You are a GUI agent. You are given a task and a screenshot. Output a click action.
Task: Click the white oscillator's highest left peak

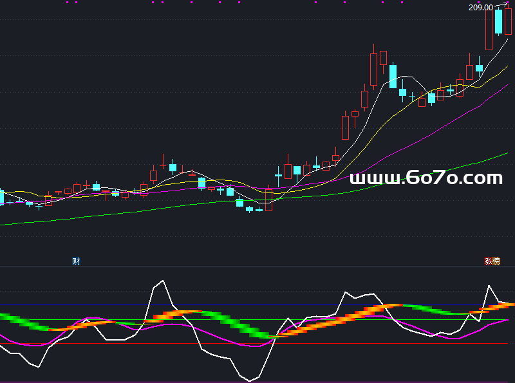[164, 281]
